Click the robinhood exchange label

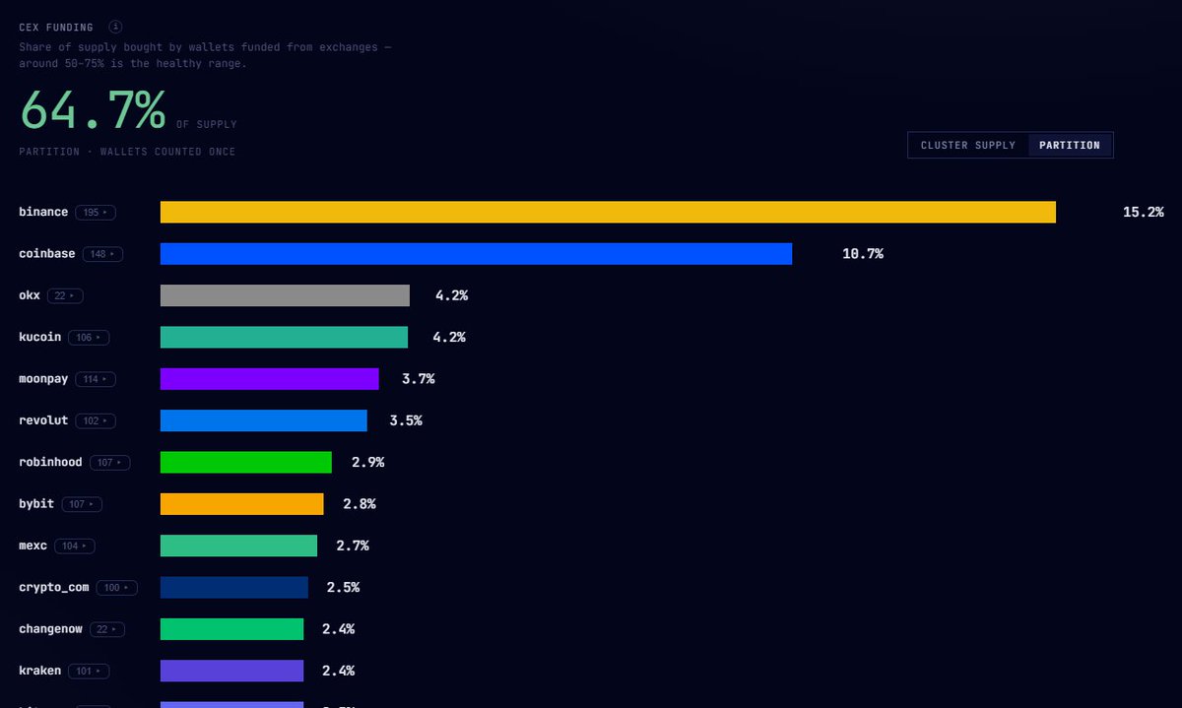[x=50, y=463]
